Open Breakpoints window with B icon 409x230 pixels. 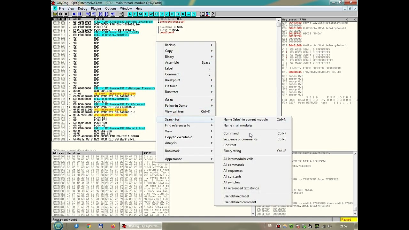pos(178,14)
